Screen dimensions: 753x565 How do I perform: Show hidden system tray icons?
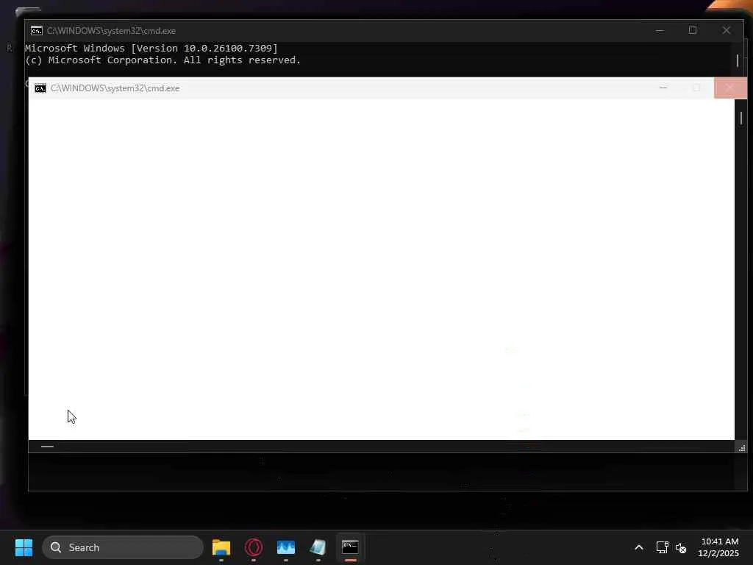point(639,547)
